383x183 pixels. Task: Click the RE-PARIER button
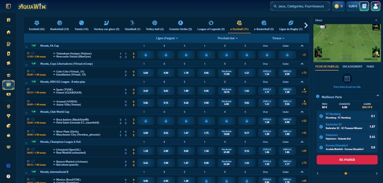point(347,160)
